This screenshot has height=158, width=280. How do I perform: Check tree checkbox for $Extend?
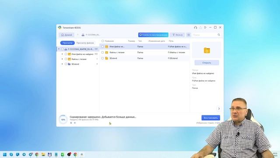click(x=66, y=64)
